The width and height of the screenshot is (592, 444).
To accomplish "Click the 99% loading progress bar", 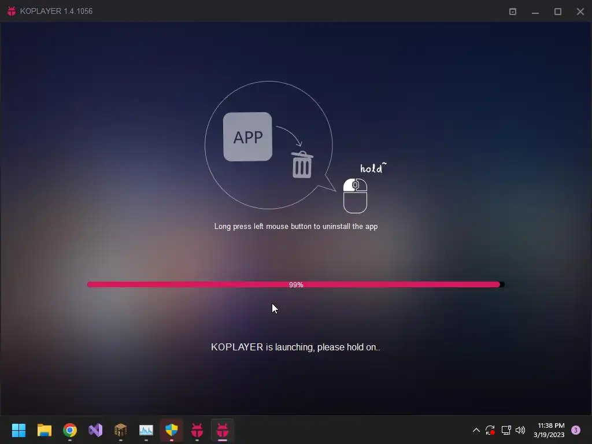I will (295, 284).
